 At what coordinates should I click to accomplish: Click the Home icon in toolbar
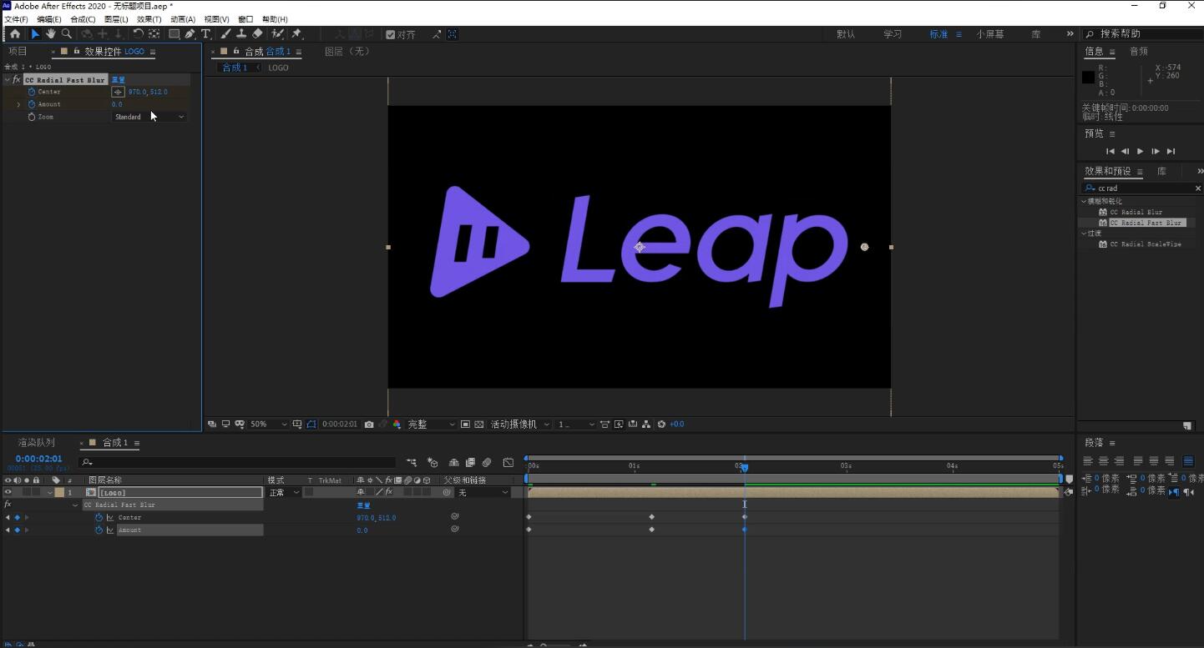pyautogui.click(x=15, y=34)
